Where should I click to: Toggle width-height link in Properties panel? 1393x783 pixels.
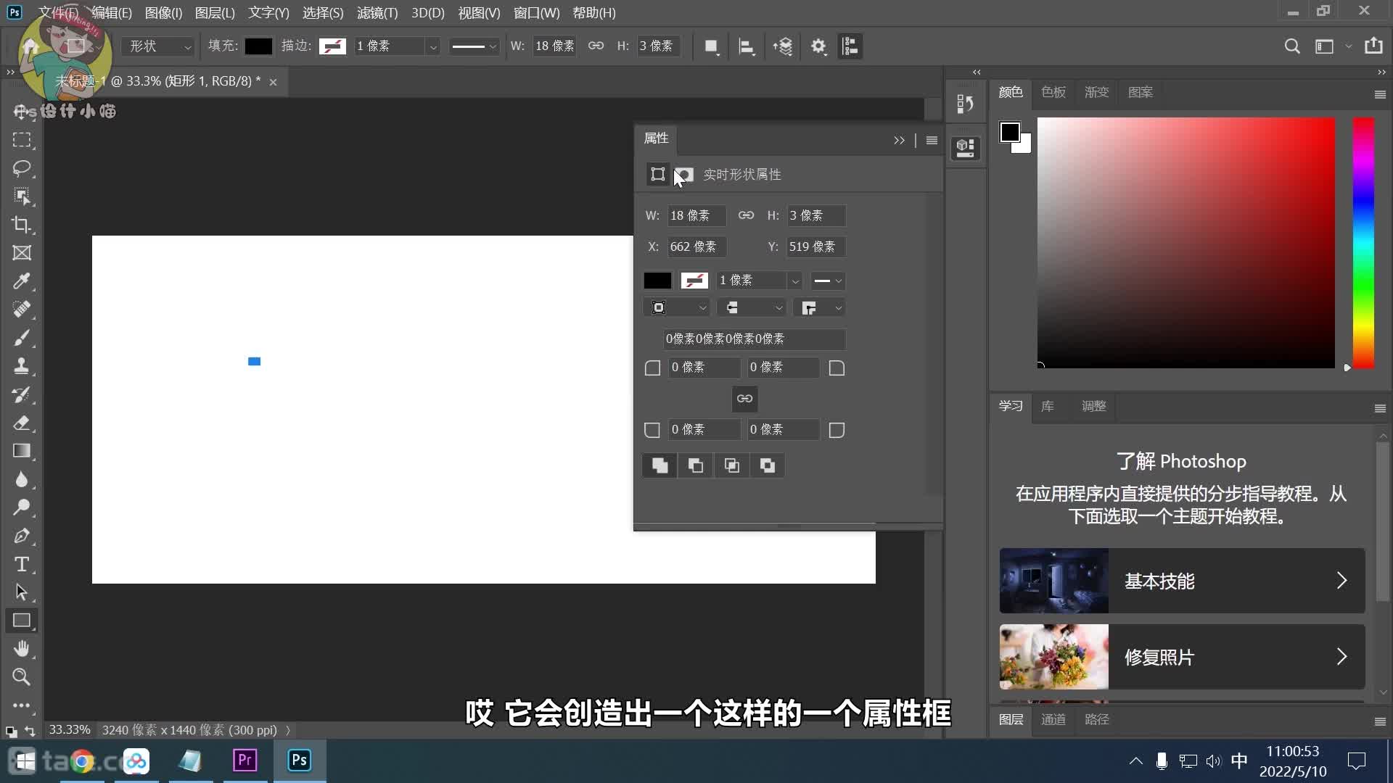pos(746,215)
